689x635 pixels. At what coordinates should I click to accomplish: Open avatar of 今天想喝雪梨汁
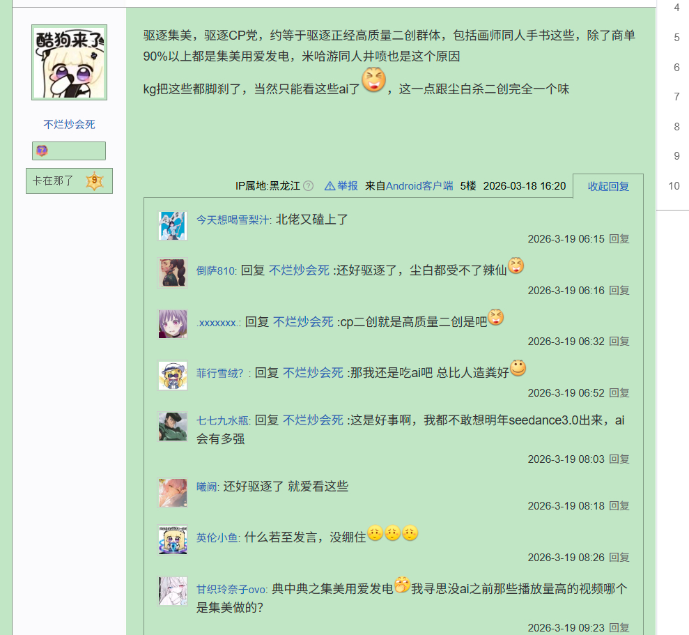coord(173,226)
